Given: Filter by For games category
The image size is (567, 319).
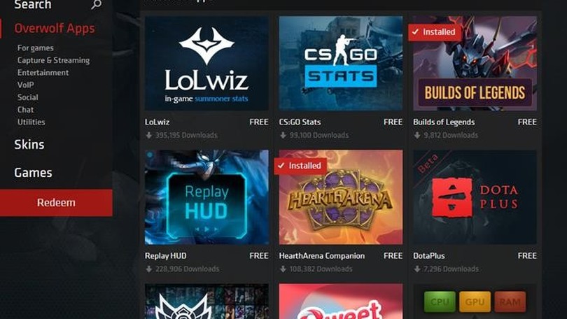Looking at the screenshot, I should coord(36,48).
